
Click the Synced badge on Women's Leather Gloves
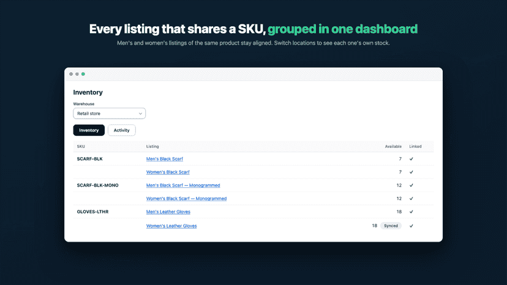tap(391, 226)
